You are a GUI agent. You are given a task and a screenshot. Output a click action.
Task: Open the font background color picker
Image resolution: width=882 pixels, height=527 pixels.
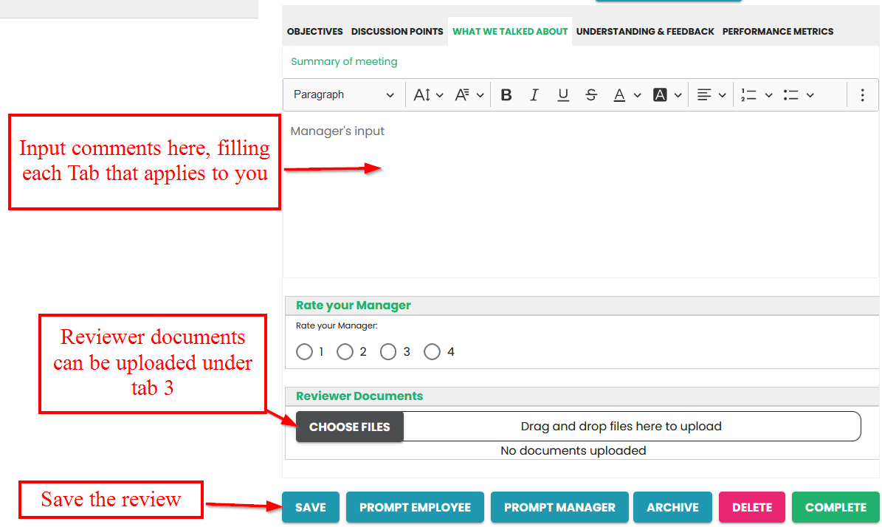coord(660,95)
